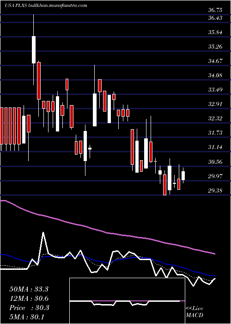Click the 30.56 price axis label
The width and height of the screenshot is (231, 324).
pyautogui.click(x=215, y=162)
